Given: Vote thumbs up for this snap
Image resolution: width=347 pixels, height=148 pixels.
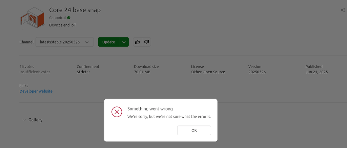Looking at the screenshot, I should click(x=138, y=42).
